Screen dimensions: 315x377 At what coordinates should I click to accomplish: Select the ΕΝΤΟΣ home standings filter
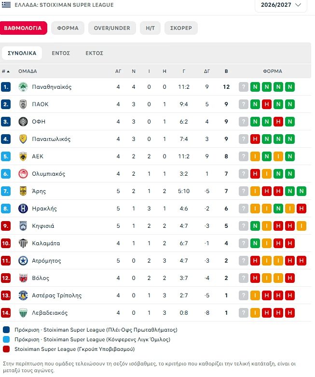pos(61,53)
